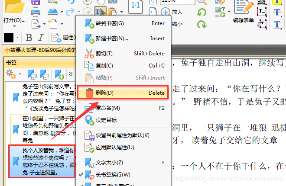This screenshot has height=186, width=286.
Task: Select the Underline text tool
Action: (x=277, y=24)
